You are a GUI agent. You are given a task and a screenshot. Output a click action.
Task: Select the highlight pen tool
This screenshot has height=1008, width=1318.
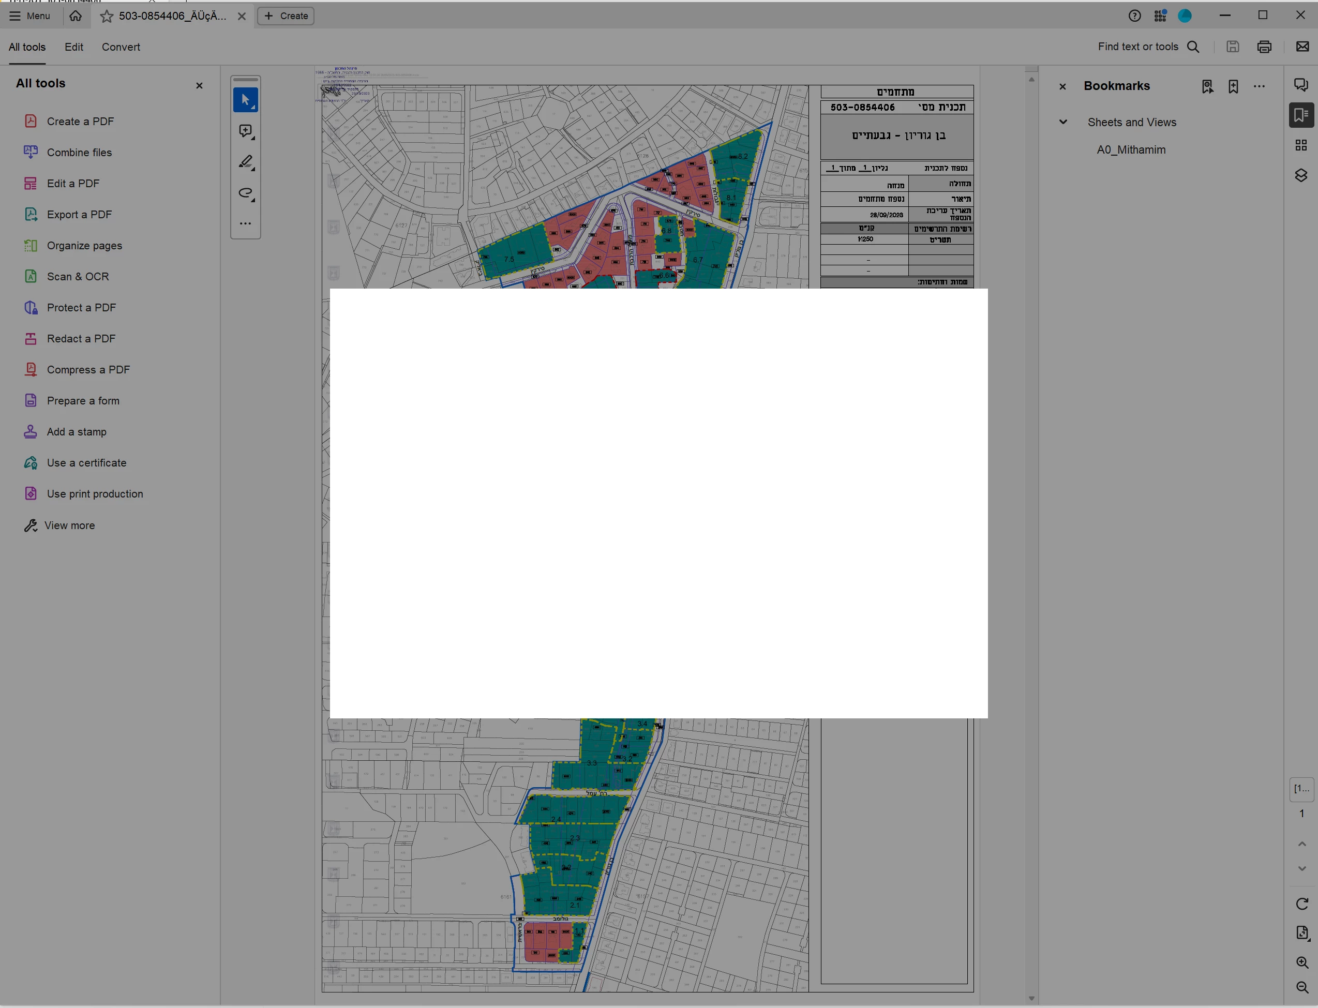[x=245, y=162]
